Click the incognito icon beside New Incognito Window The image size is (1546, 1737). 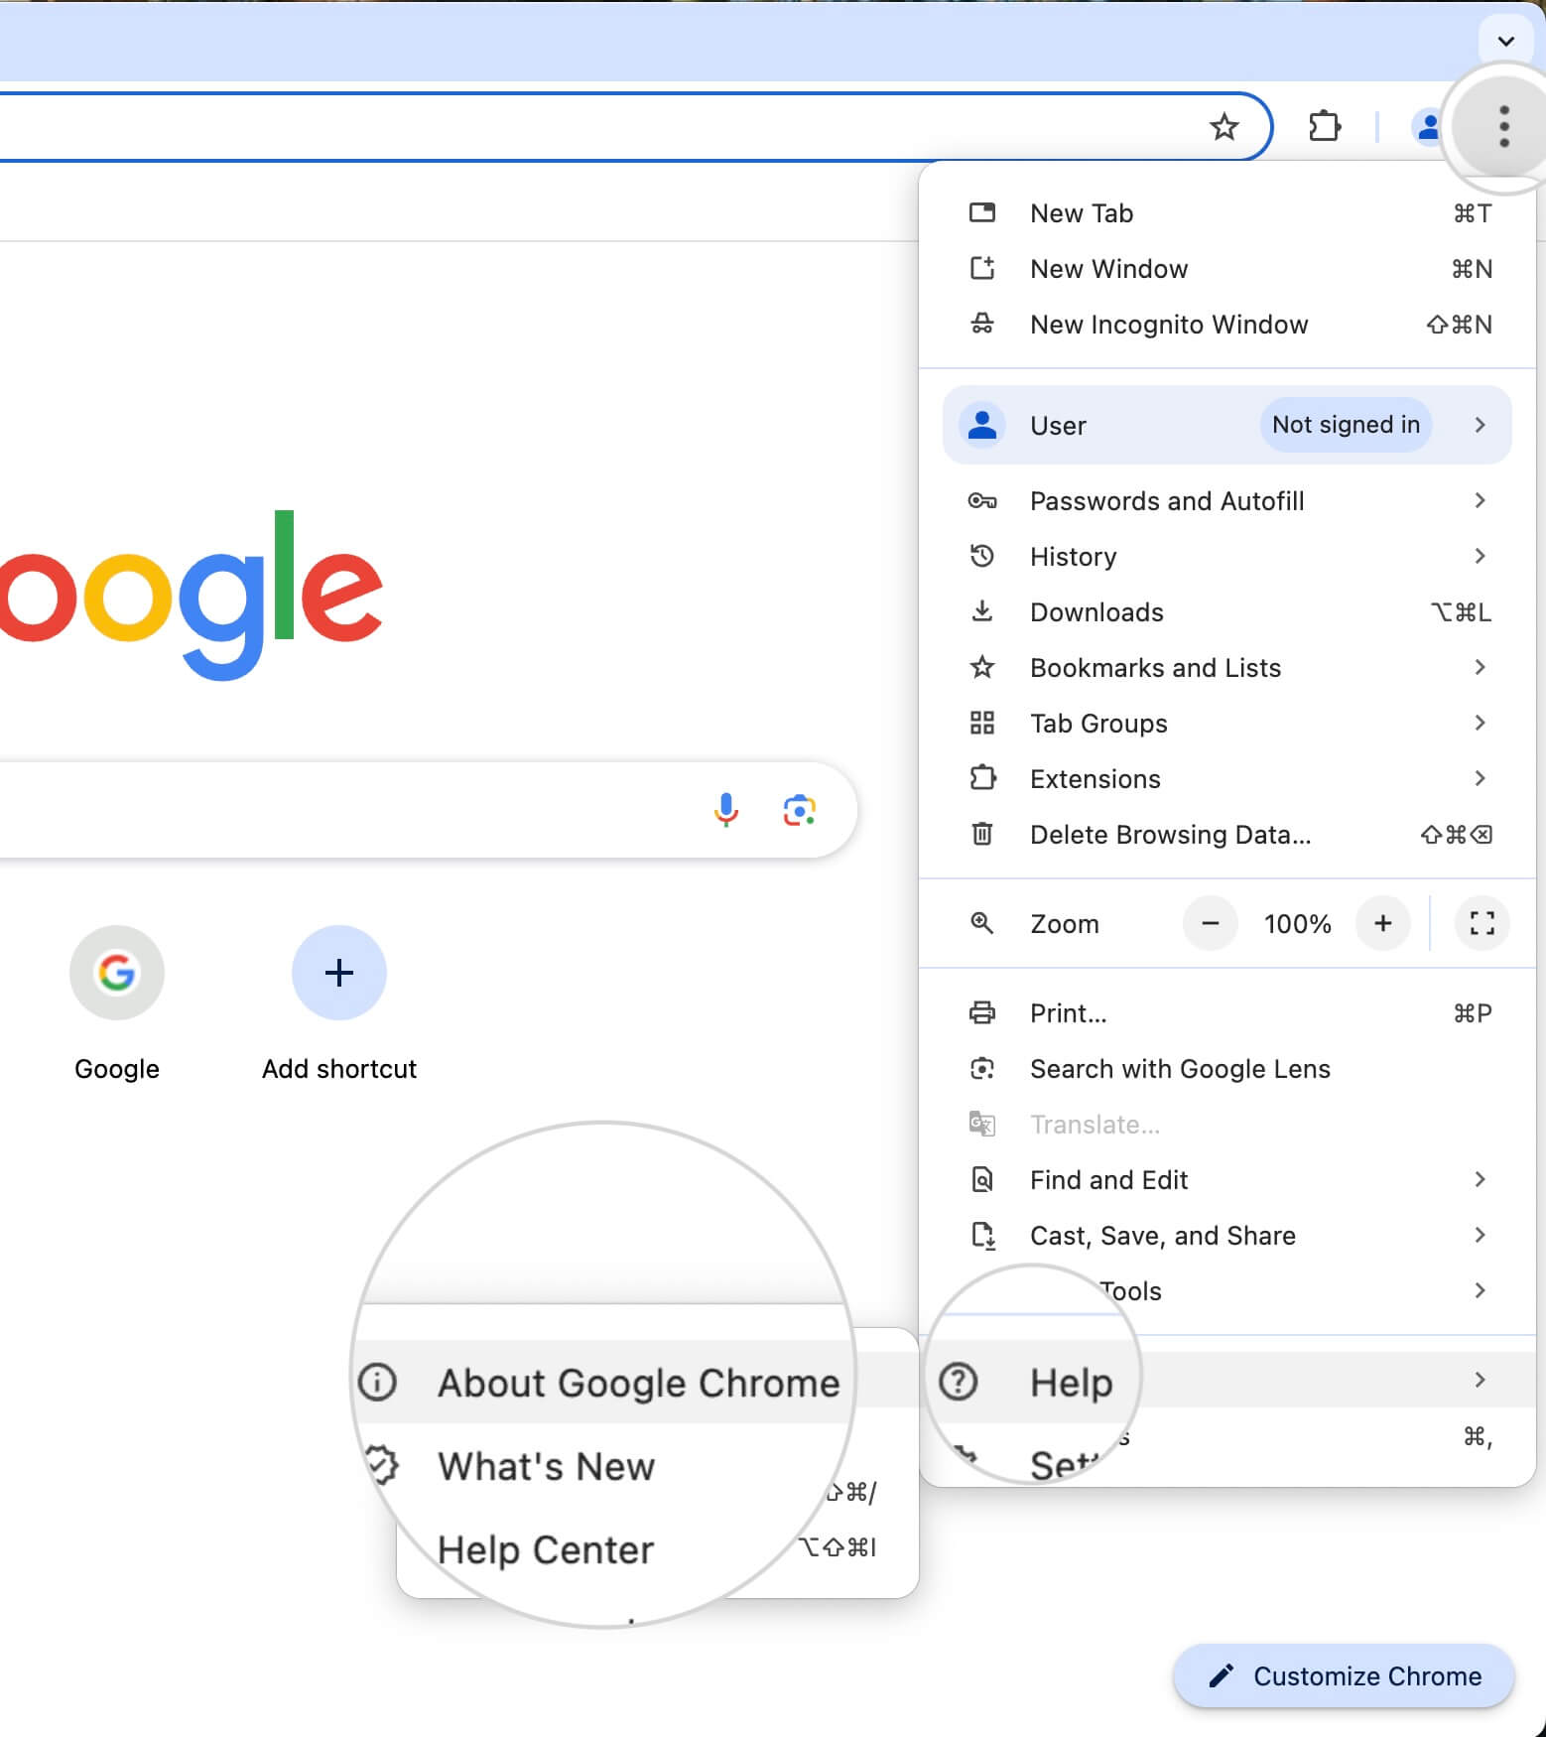coord(981,325)
